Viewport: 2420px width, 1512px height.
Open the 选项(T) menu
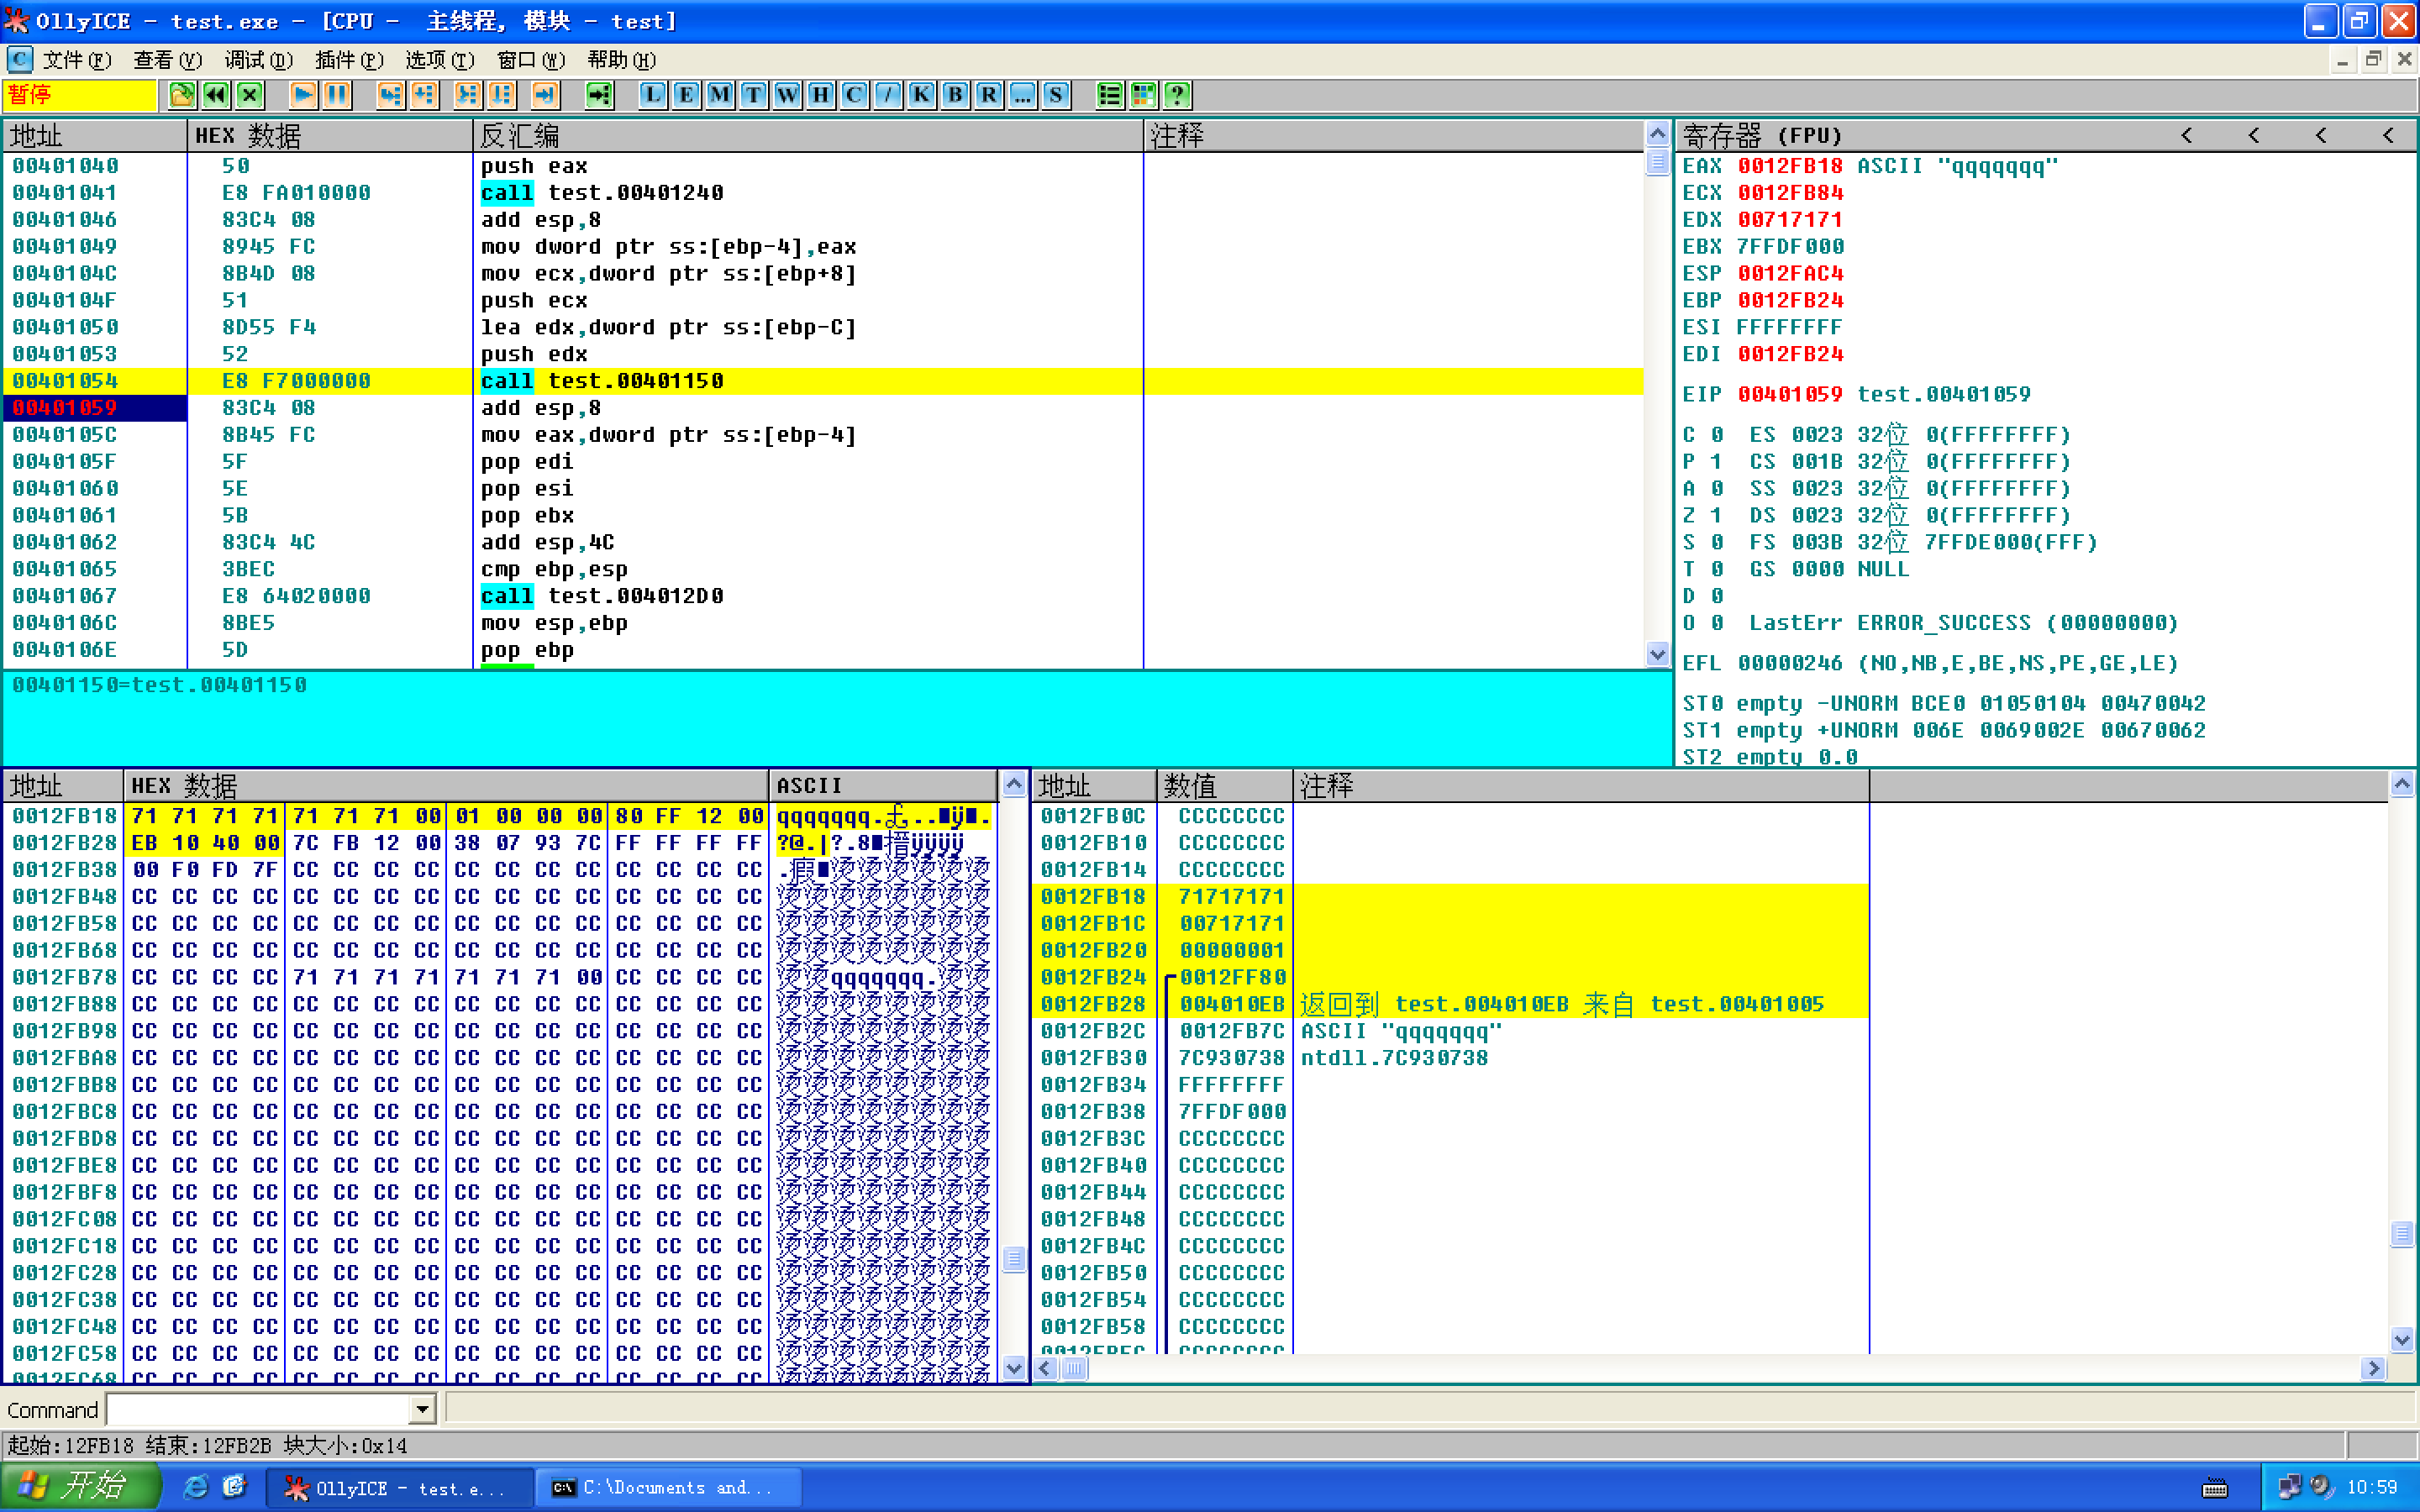point(440,60)
